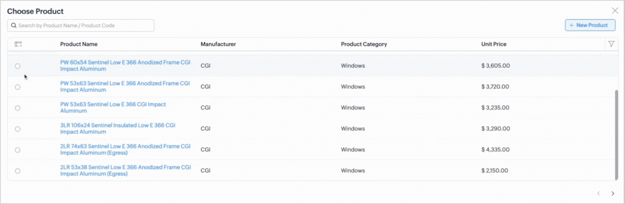This screenshot has width=625, height=204.
Task: Select PW 60x54 Anodized Frame product radio
Action: pos(18,66)
